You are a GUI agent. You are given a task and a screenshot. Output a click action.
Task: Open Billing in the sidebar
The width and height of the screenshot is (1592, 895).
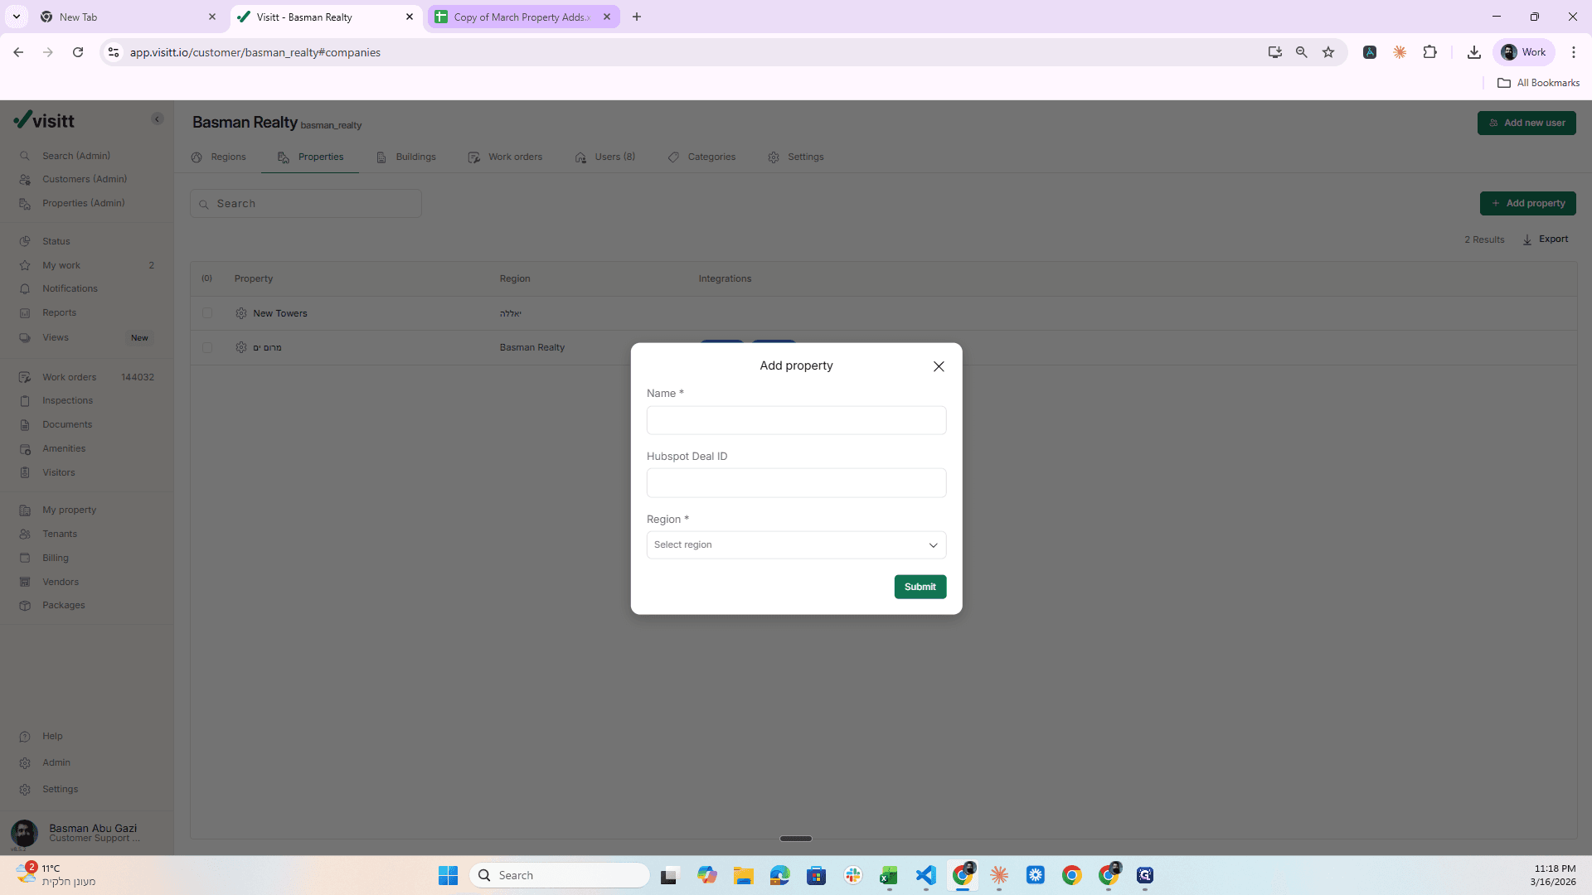[x=56, y=558]
